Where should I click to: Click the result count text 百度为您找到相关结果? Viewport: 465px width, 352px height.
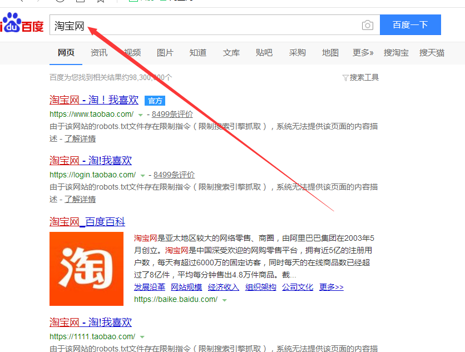pos(111,77)
